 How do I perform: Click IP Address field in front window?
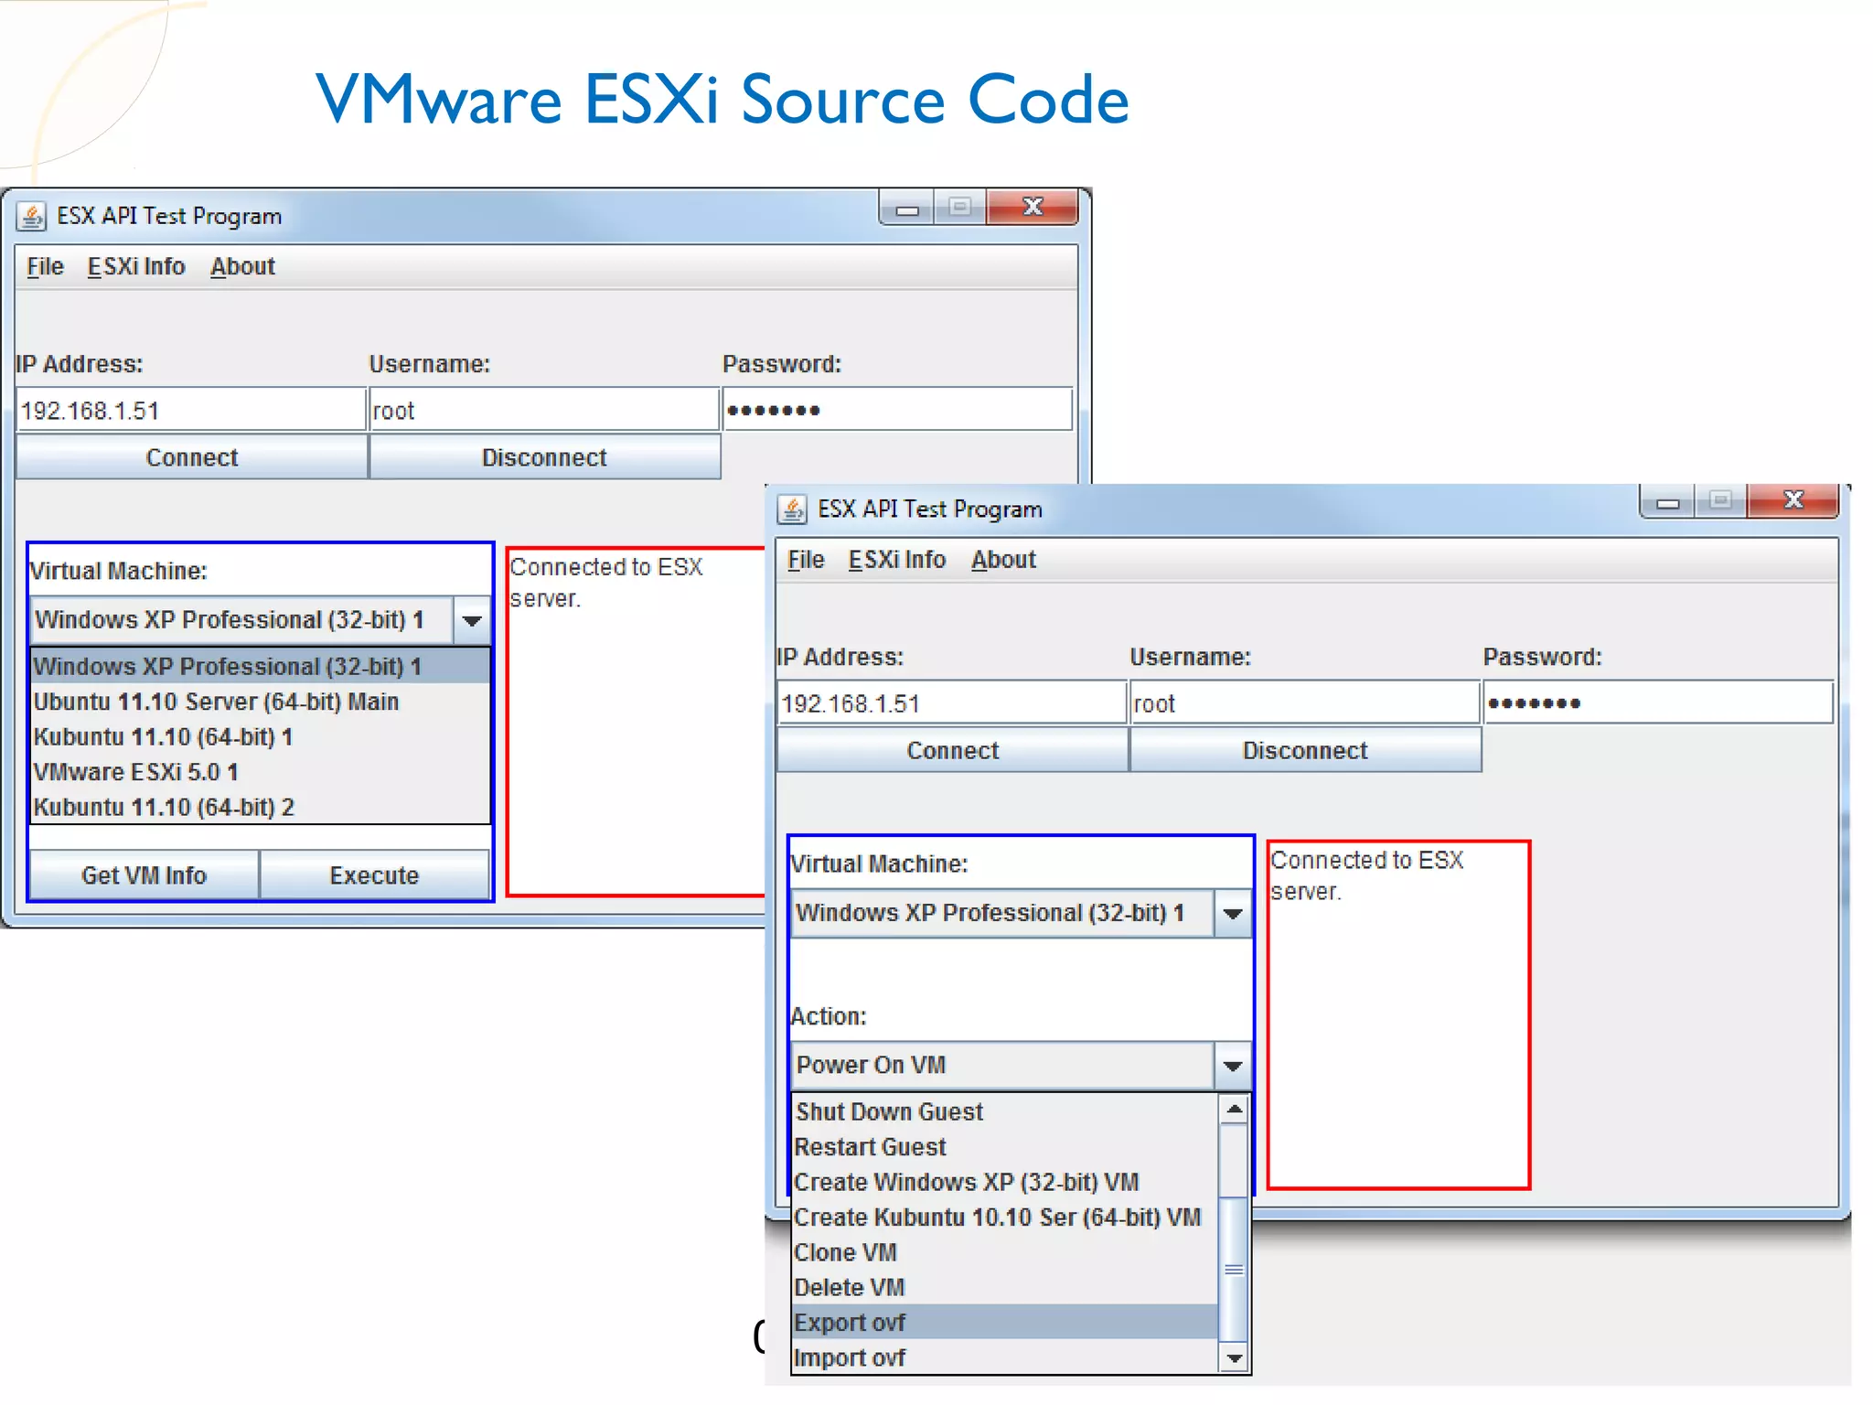pyautogui.click(x=952, y=702)
